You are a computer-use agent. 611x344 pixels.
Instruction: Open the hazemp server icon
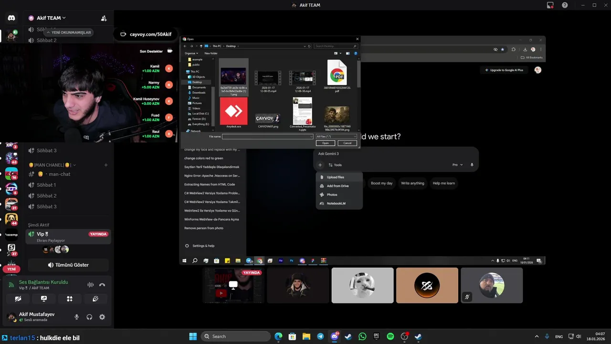(11, 235)
